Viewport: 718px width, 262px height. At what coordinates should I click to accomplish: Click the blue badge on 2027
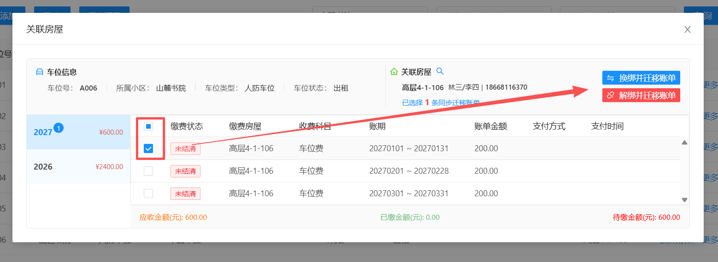(59, 128)
